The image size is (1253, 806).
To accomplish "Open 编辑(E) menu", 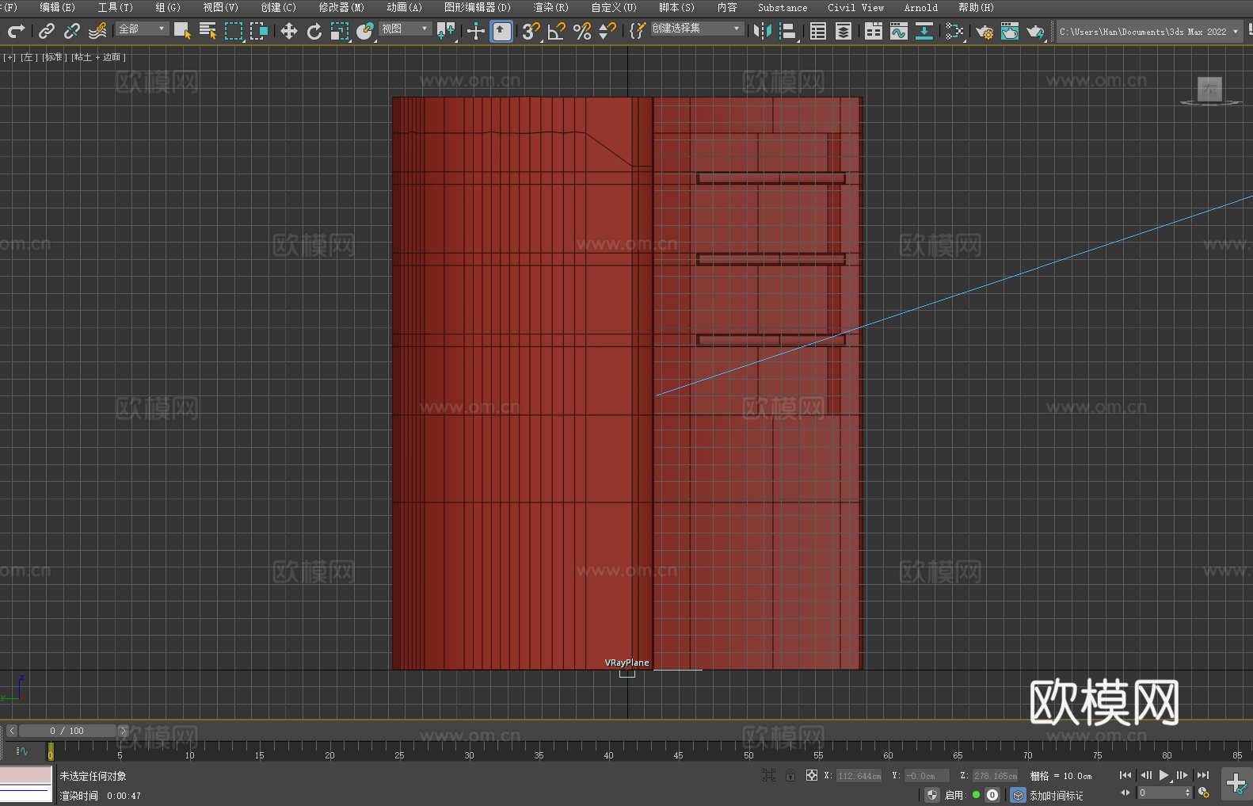I will click(x=57, y=7).
